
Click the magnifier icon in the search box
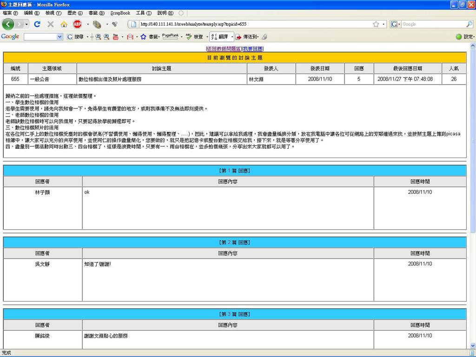(469, 24)
